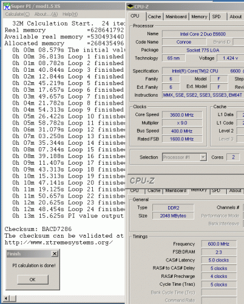Open the About menu in Super PI
Image resolution: width=244 pixels, height=304 pixels.
[46, 14]
